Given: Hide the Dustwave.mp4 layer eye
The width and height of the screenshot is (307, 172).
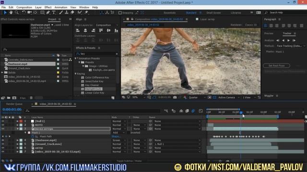Looking at the screenshot, I should click(x=3, y=140).
